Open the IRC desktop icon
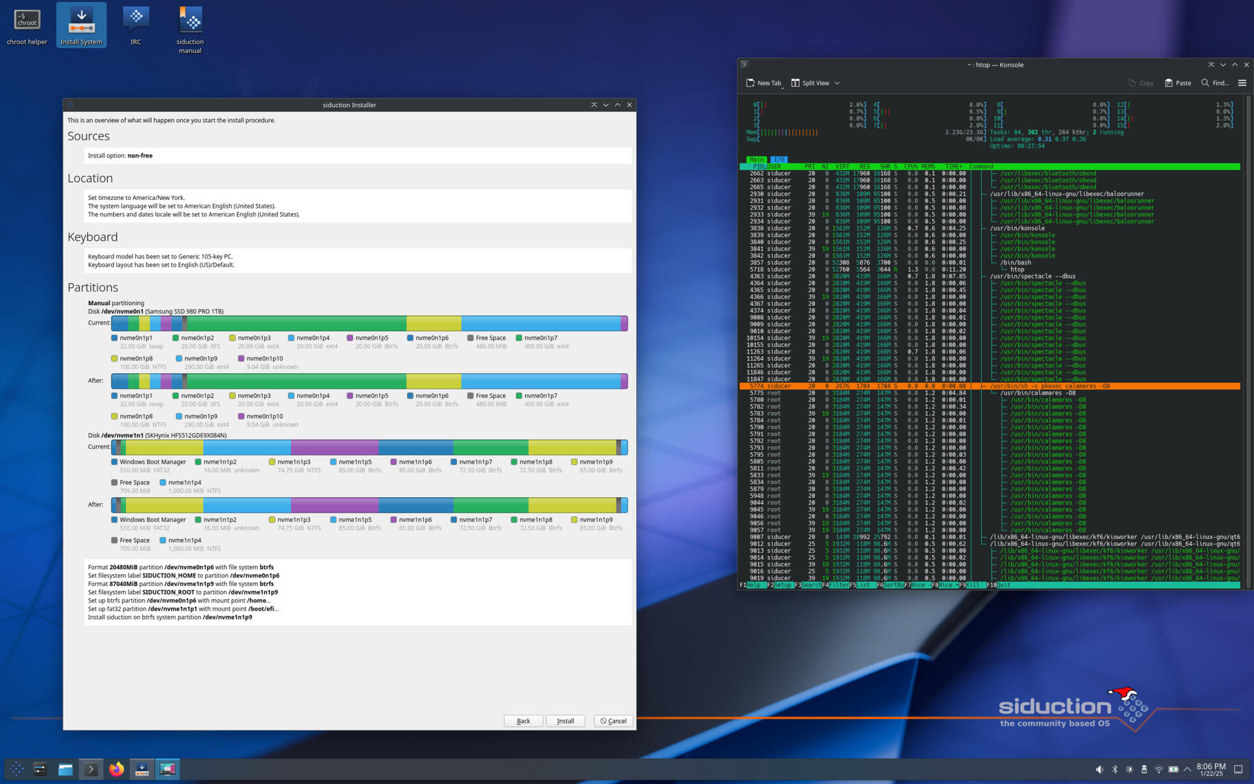The image size is (1254, 784). point(136,26)
